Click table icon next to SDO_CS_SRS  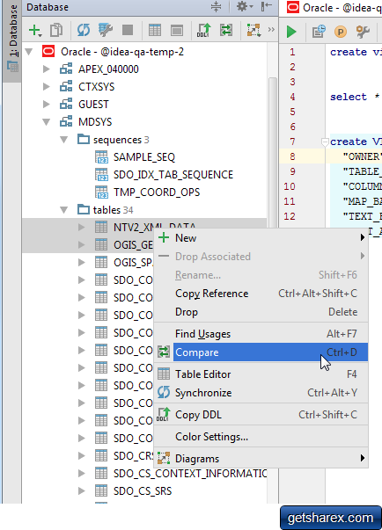tap(101, 490)
